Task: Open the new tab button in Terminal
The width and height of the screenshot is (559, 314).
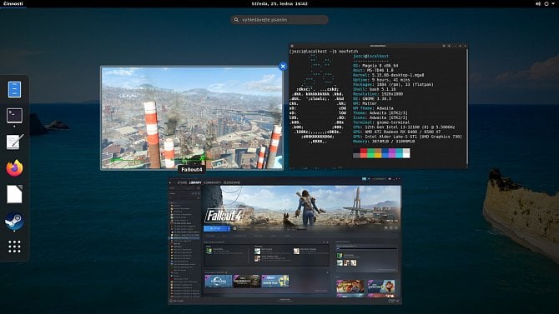Action: pyautogui.click(x=292, y=46)
